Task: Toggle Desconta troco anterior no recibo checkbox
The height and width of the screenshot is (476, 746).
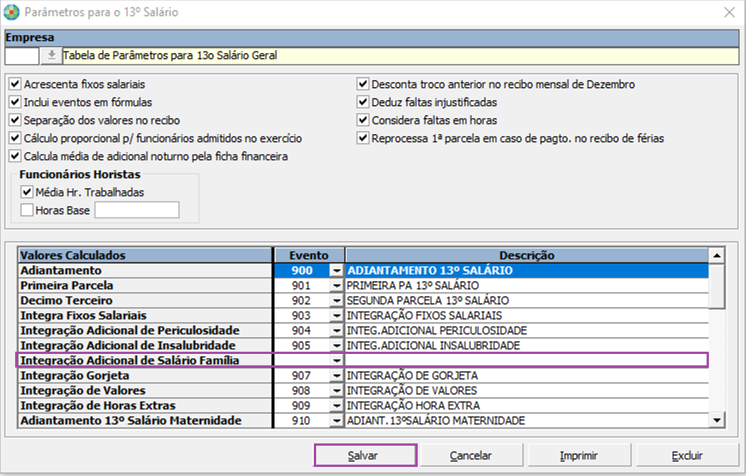Action: click(x=363, y=84)
